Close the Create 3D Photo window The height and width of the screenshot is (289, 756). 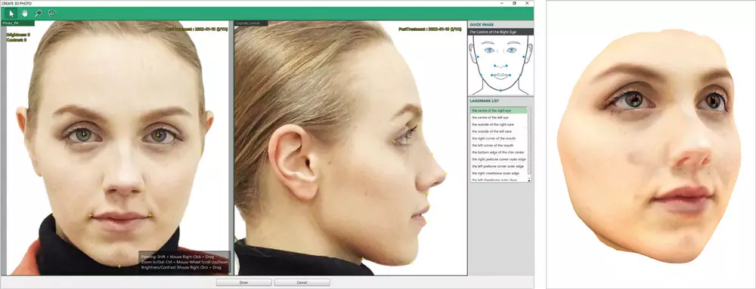click(x=527, y=3)
